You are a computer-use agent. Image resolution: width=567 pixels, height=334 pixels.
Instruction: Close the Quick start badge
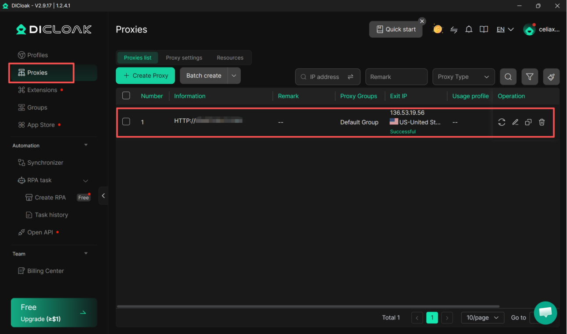tap(422, 21)
